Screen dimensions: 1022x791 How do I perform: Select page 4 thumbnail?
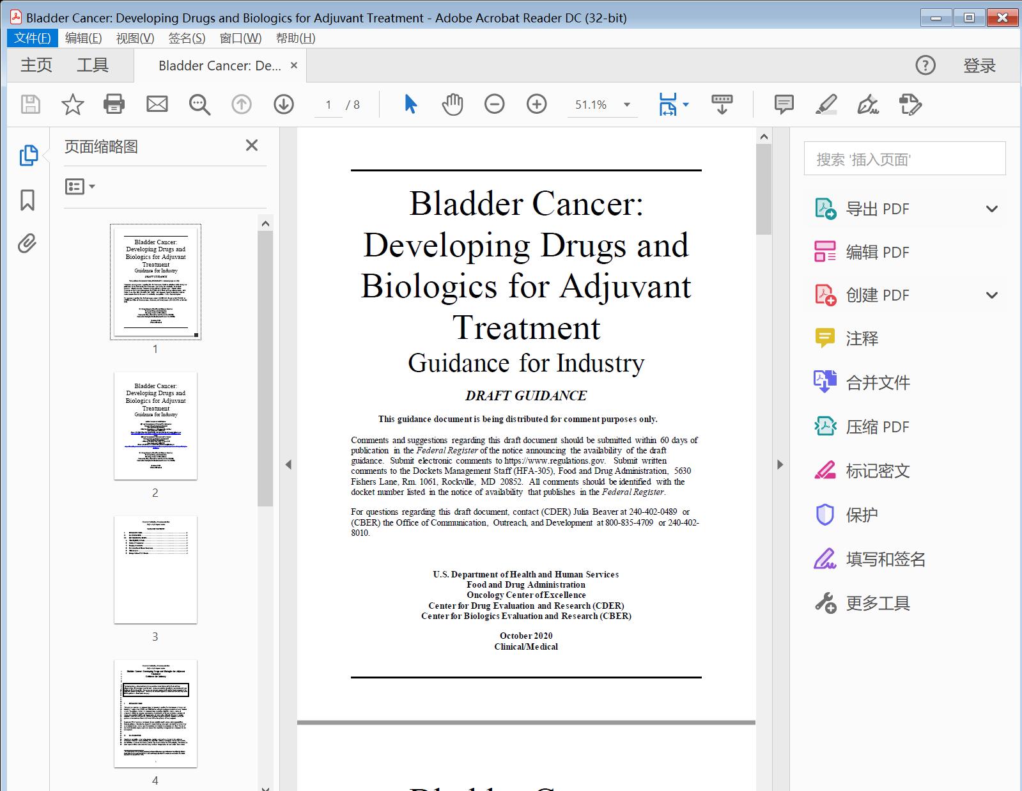click(155, 714)
